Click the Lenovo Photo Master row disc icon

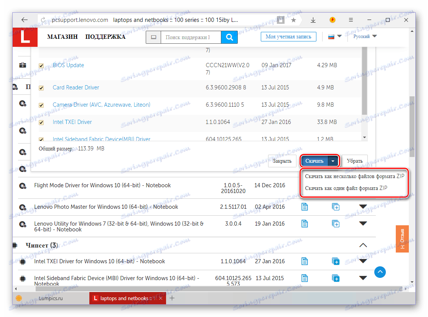pos(23,207)
